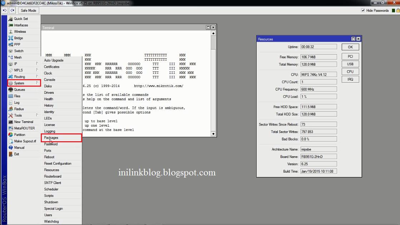Click the MetaROUTER icon in sidebar

pos(10,128)
